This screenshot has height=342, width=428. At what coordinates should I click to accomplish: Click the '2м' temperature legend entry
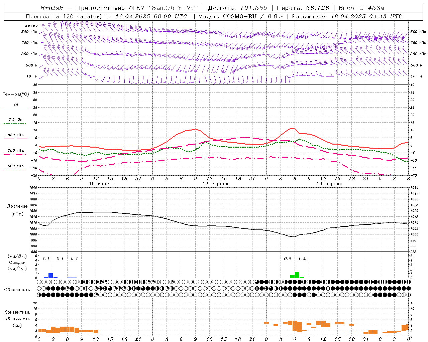pos(16,105)
